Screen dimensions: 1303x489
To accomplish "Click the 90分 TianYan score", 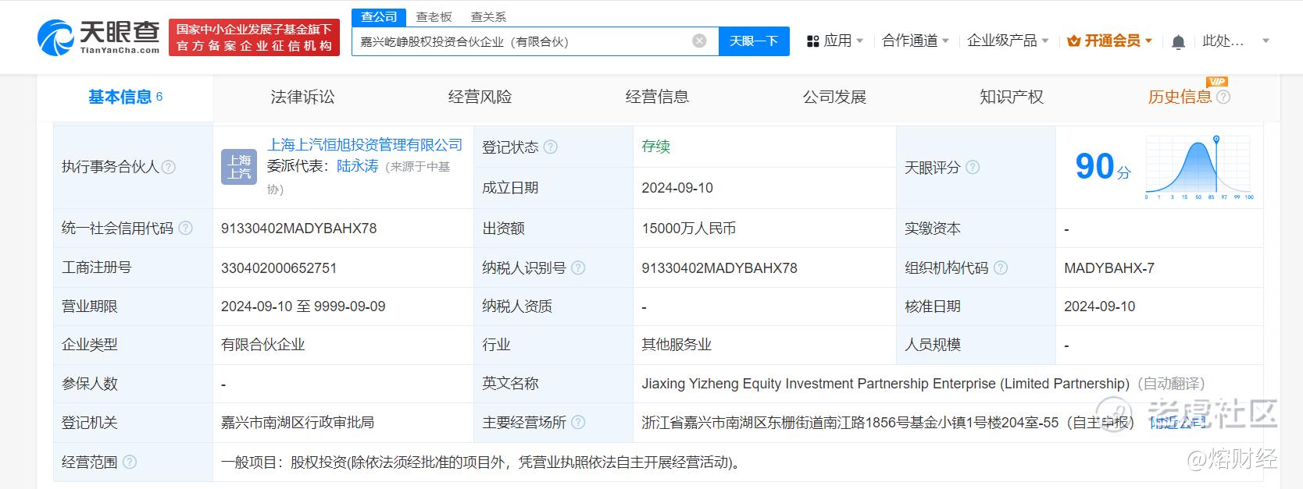I will (1102, 167).
